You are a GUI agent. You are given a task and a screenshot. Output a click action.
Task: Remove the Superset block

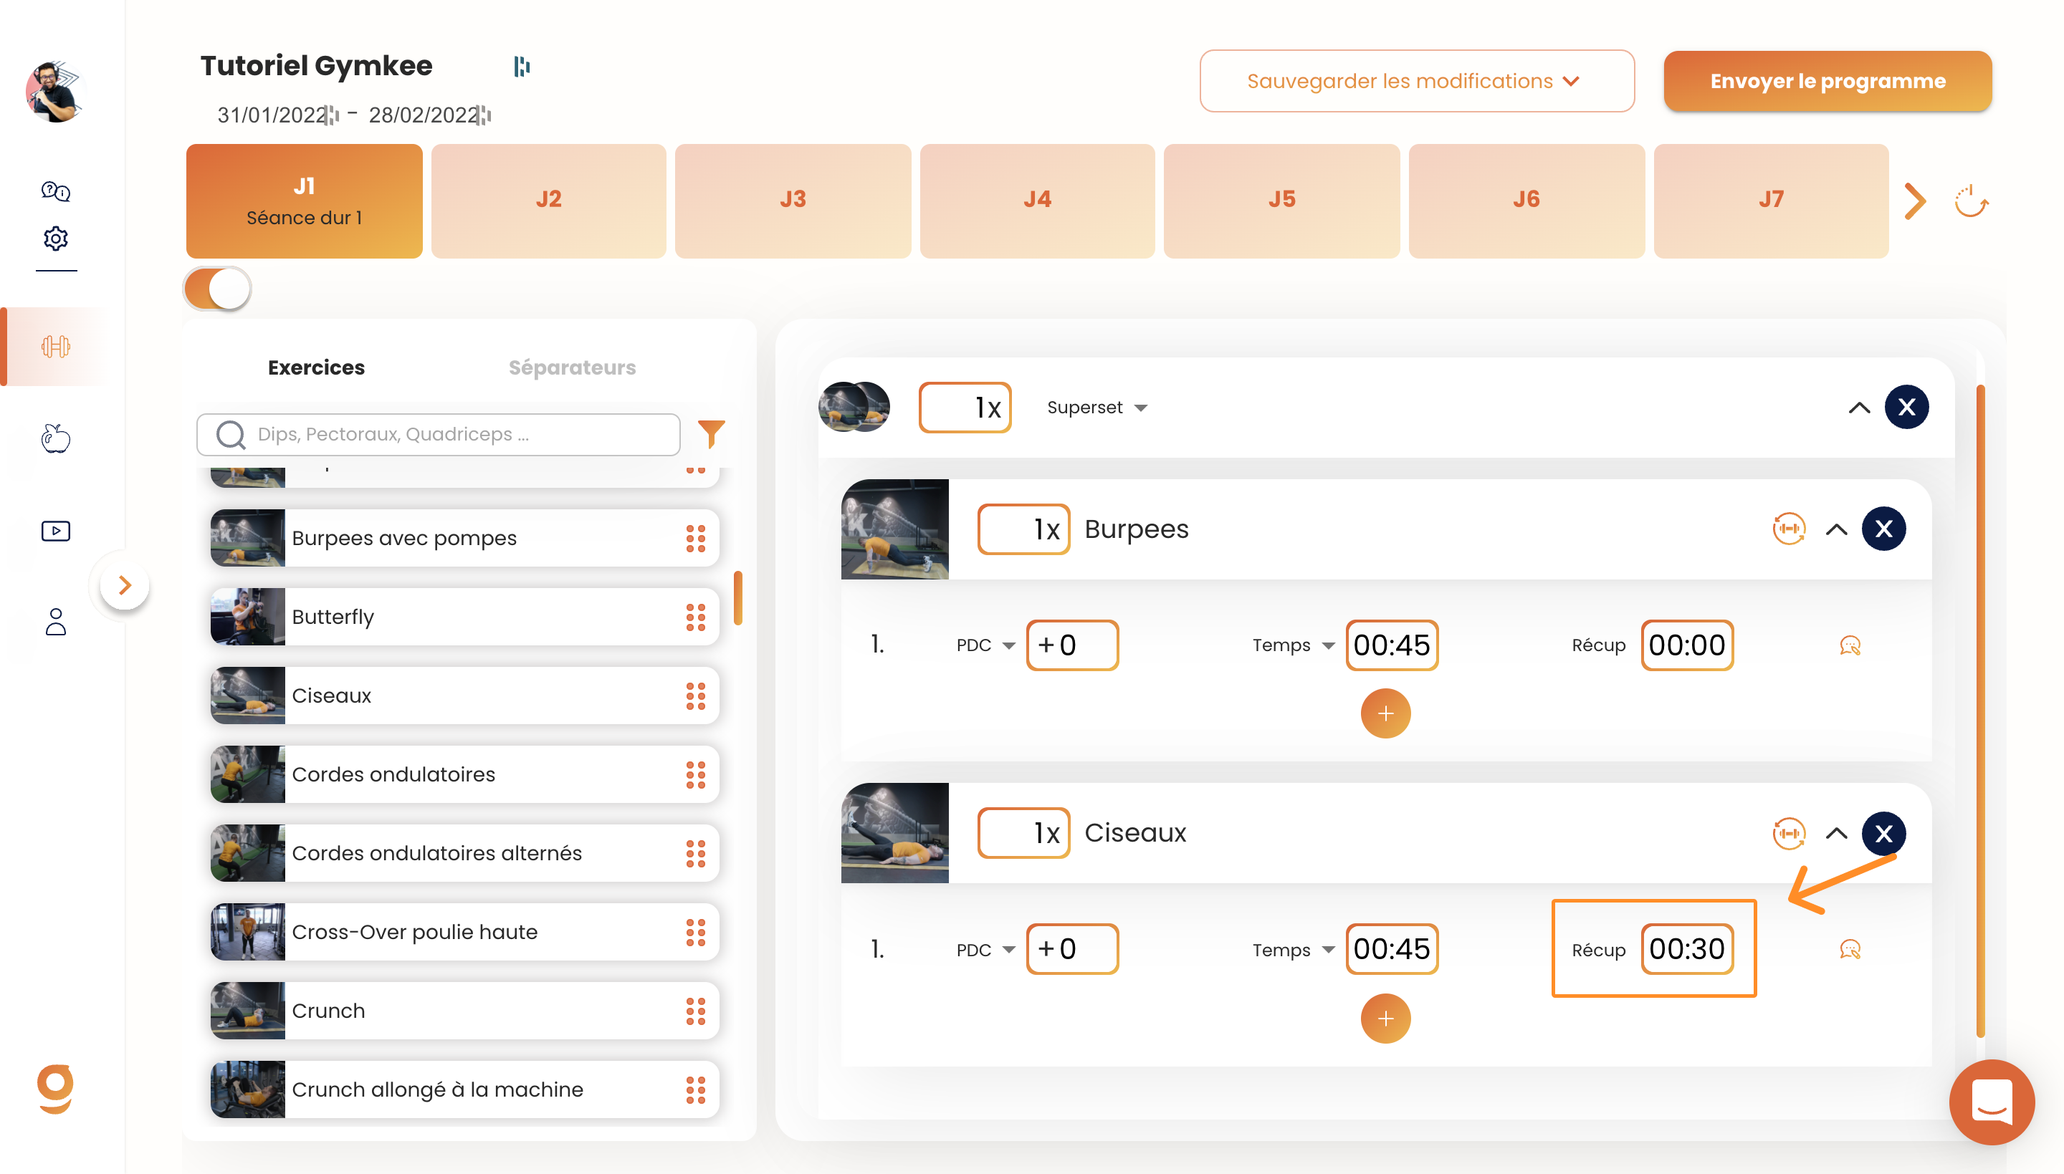(x=1906, y=407)
